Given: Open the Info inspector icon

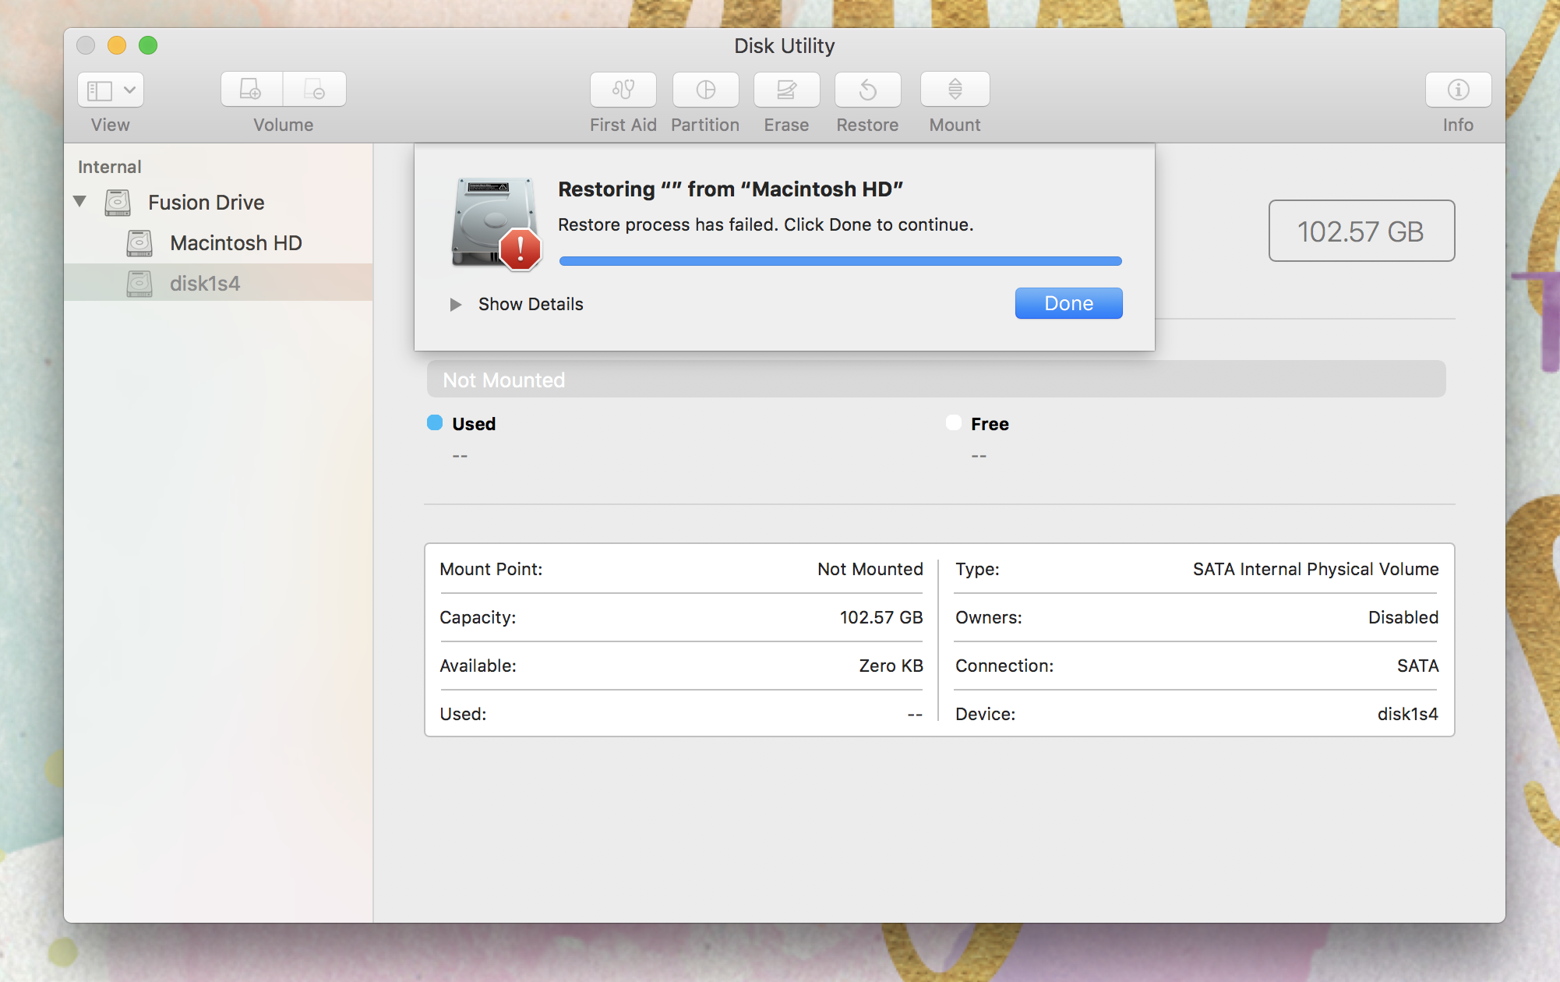Looking at the screenshot, I should (1457, 90).
